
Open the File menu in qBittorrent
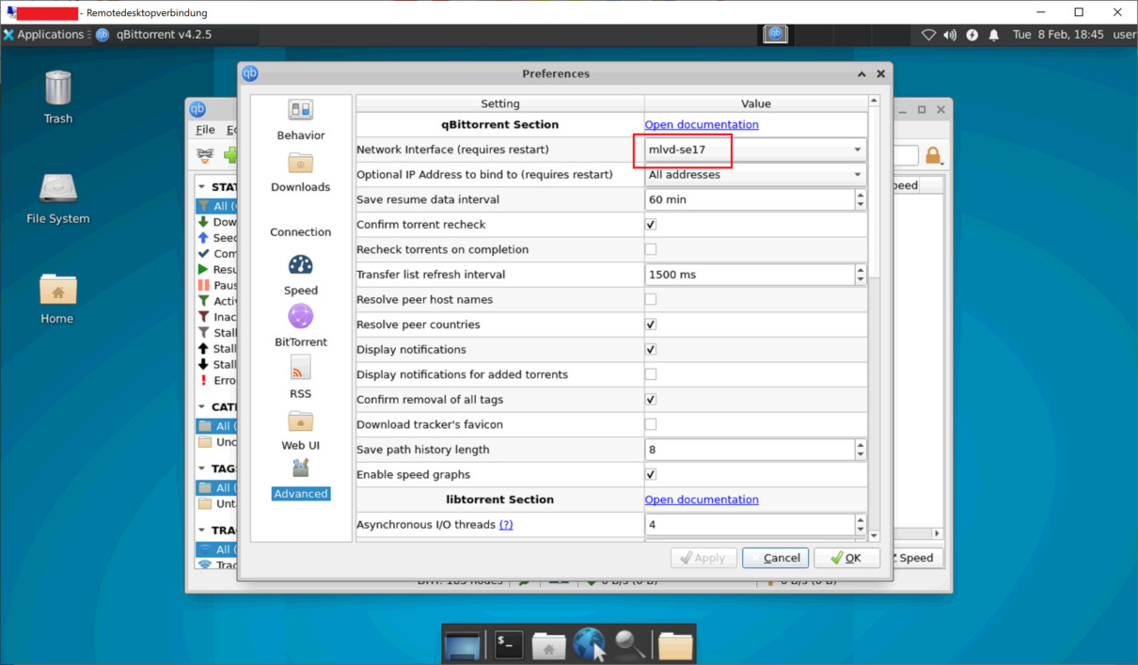(x=205, y=130)
